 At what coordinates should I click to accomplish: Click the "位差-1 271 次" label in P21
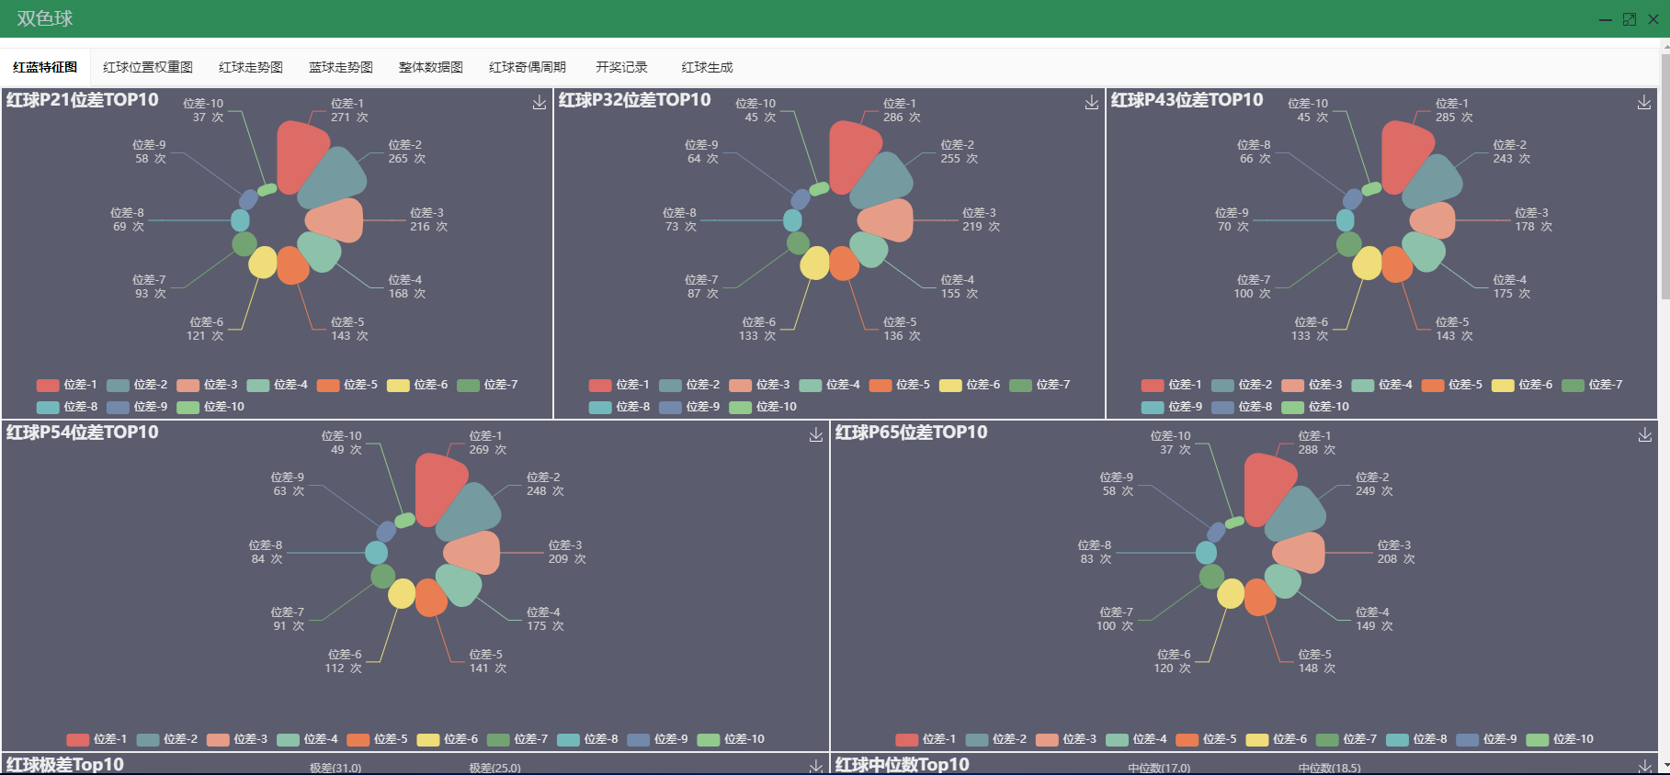(x=349, y=110)
